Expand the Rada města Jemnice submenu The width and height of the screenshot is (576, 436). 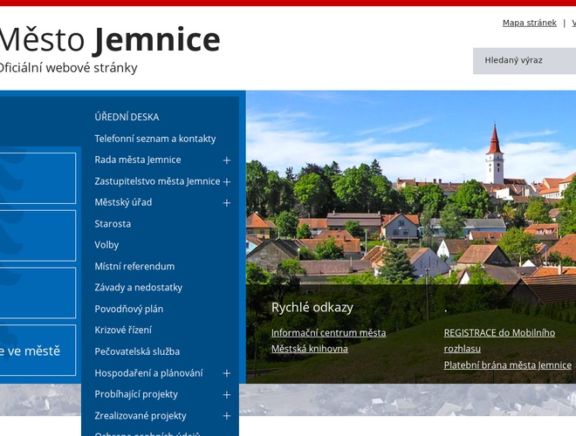pyautogui.click(x=226, y=160)
